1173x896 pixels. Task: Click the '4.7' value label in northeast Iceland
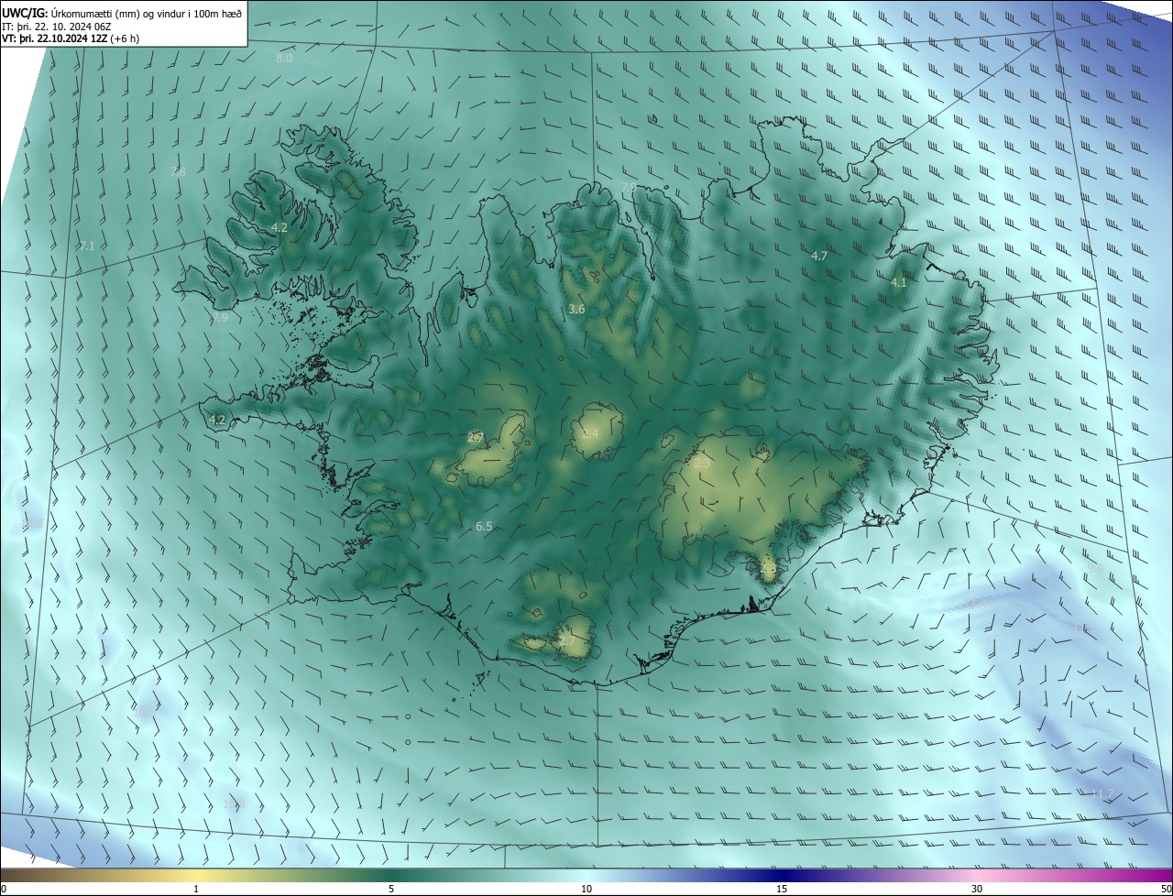819,256
